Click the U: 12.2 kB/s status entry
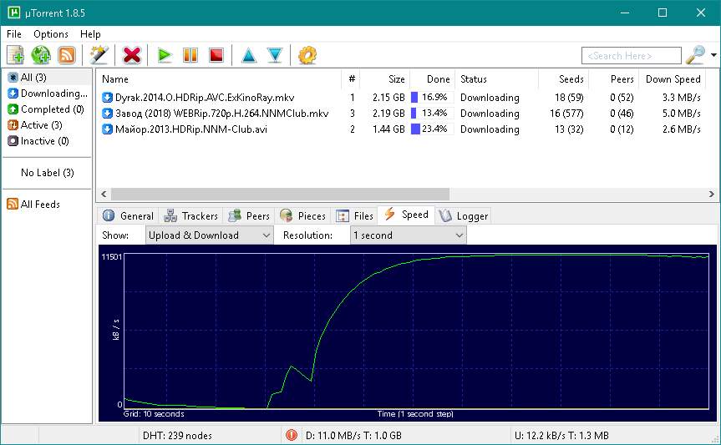Image resolution: width=721 pixels, height=445 pixels. pos(561,435)
